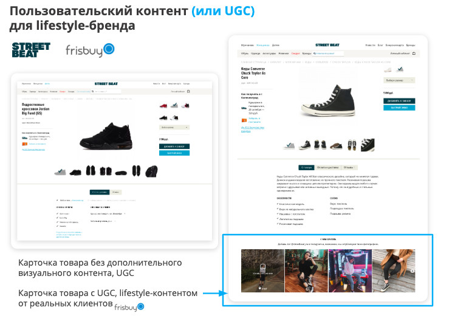Open the size dropdown on Converse page
452x324 pixels.
pos(399,80)
